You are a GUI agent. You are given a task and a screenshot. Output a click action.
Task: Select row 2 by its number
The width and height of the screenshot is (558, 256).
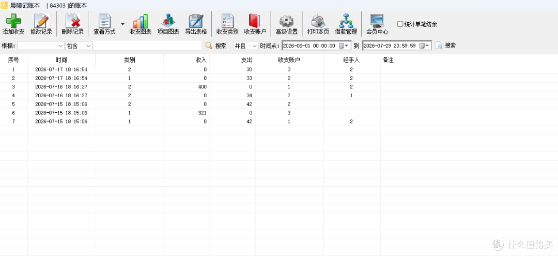[13, 78]
